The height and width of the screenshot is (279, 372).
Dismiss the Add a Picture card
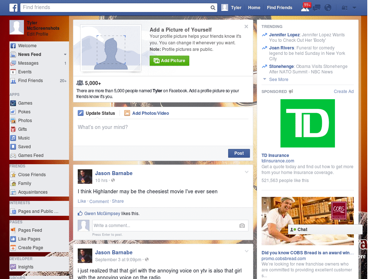coord(246,27)
